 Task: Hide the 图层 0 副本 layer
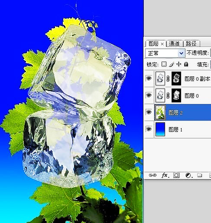(149, 79)
